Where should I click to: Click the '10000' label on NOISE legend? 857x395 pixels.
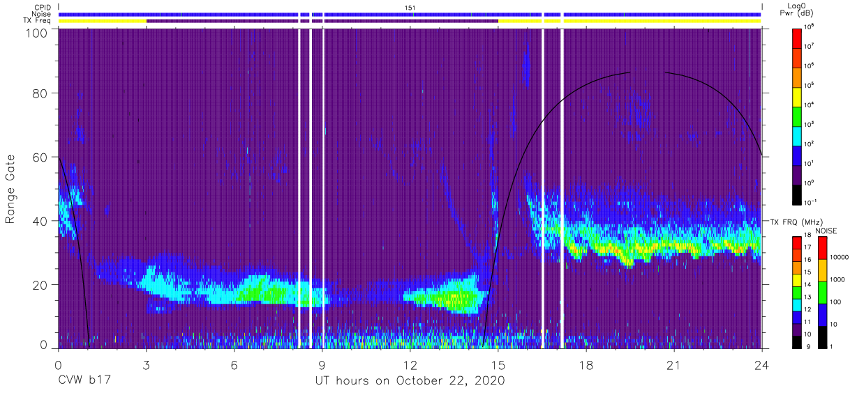[839, 258]
